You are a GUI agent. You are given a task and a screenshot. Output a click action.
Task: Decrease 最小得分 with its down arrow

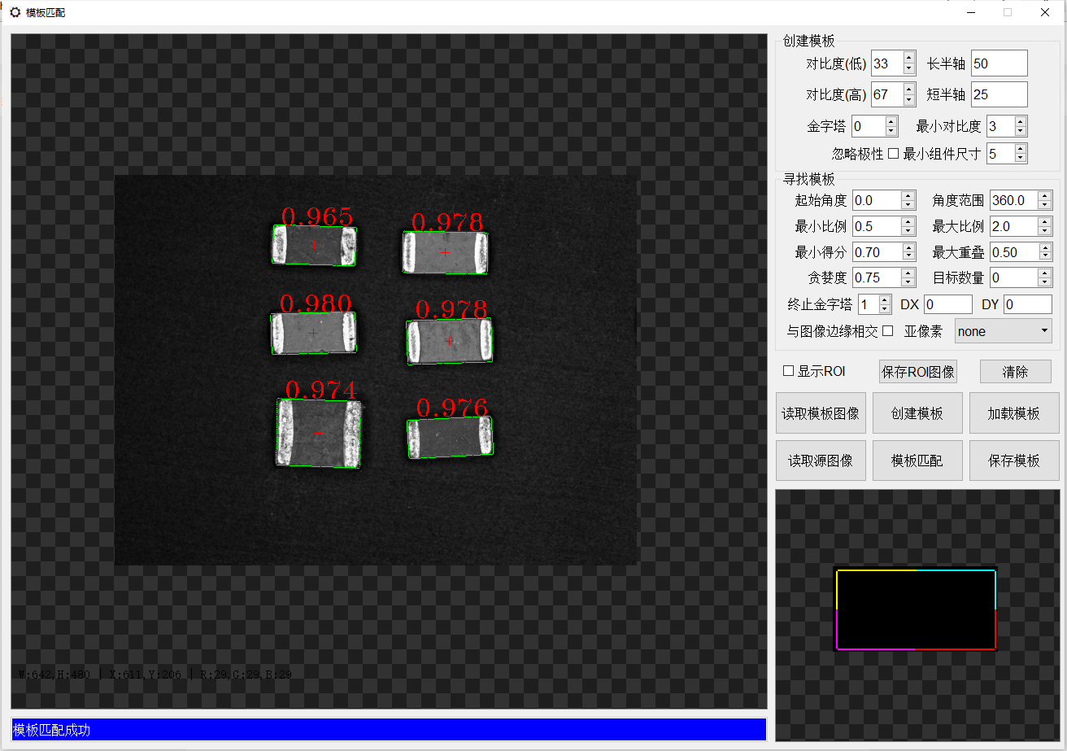click(908, 257)
